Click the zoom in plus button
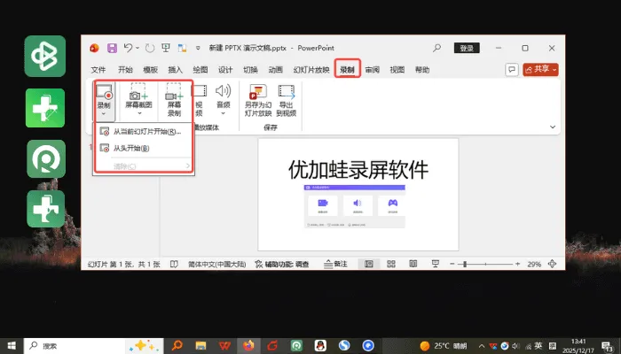This screenshot has width=621, height=354. tap(517, 264)
